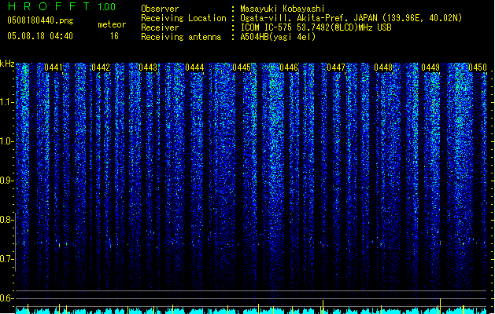
Task: Click the date stamp 05.08.18 04:40
Action: pos(40,36)
